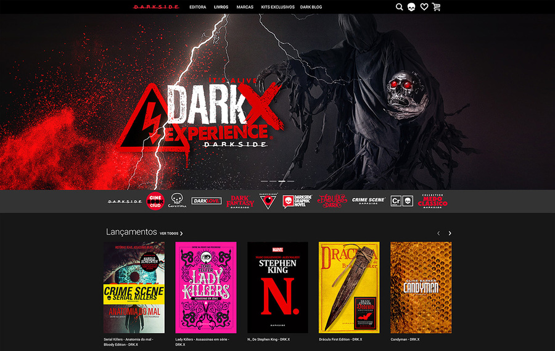This screenshot has height=351, width=555.
Task: Click the N., De Stephen King title link
Action: (269, 339)
